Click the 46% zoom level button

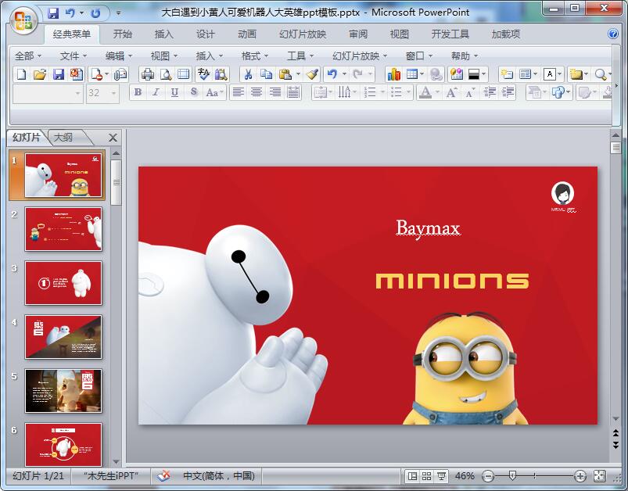(465, 476)
